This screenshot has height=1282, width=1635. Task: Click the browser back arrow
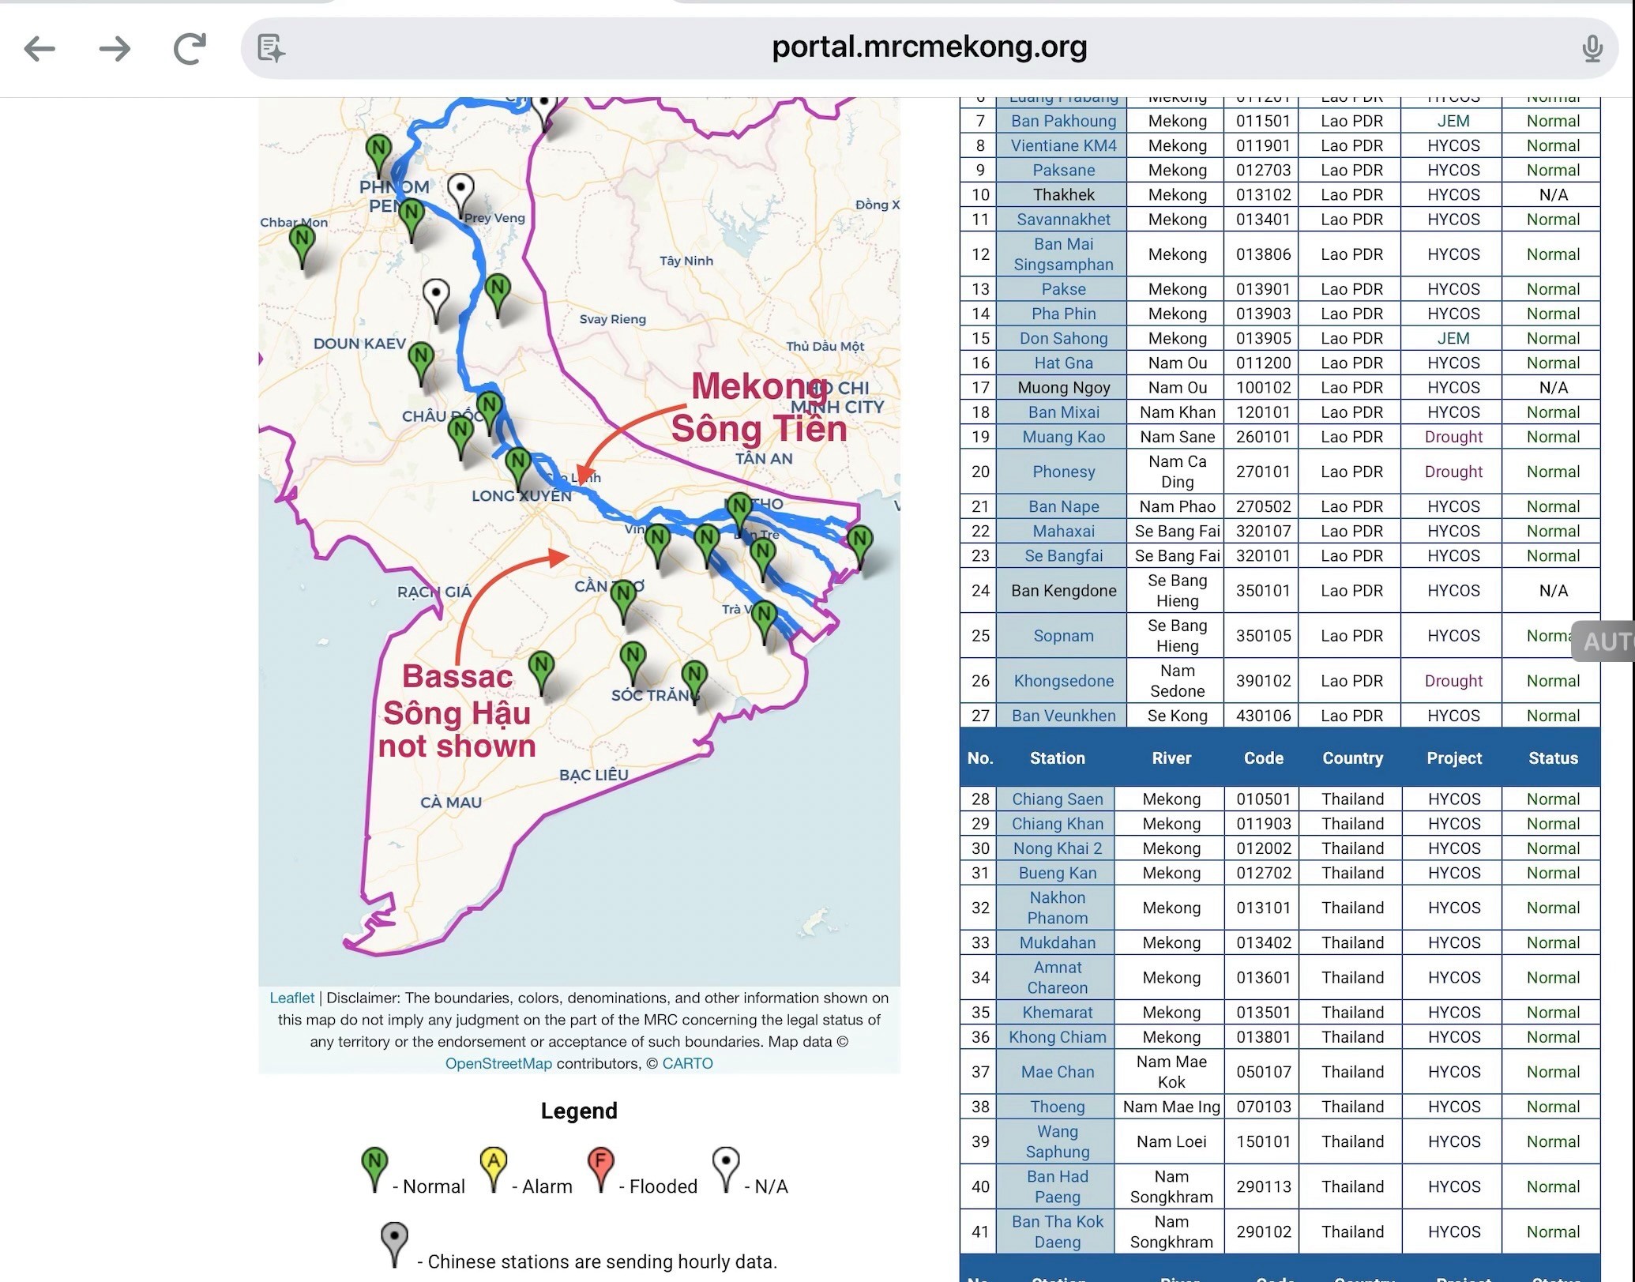39,49
